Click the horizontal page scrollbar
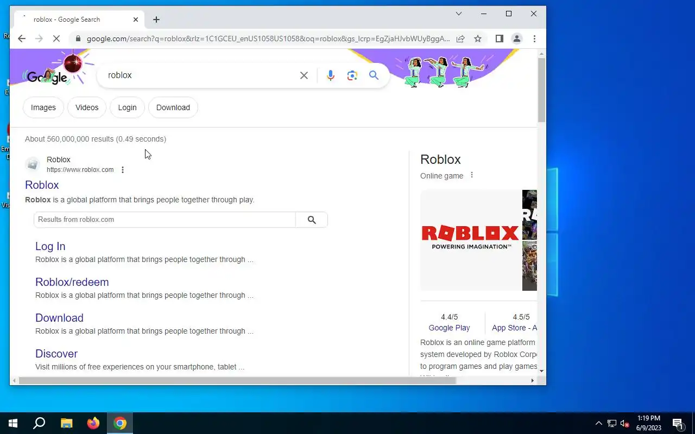Screen dimensions: 695x434 pos(237,381)
